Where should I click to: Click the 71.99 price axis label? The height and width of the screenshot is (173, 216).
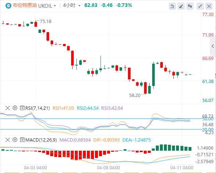(x=208, y=35)
